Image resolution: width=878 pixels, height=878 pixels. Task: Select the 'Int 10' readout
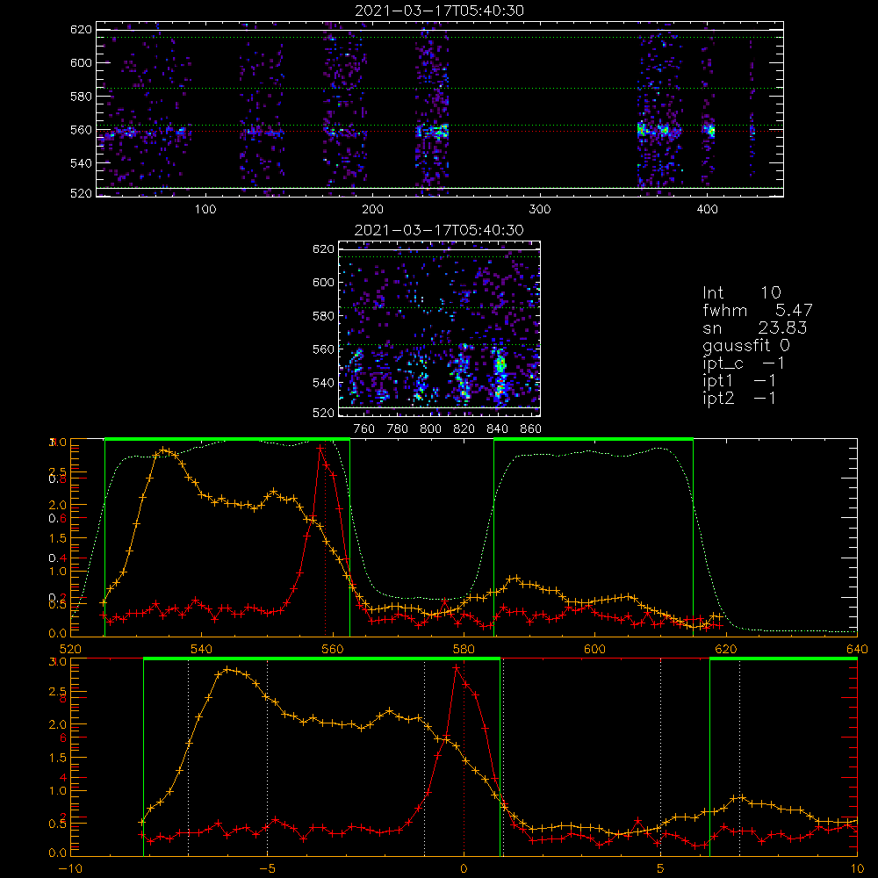tap(741, 292)
